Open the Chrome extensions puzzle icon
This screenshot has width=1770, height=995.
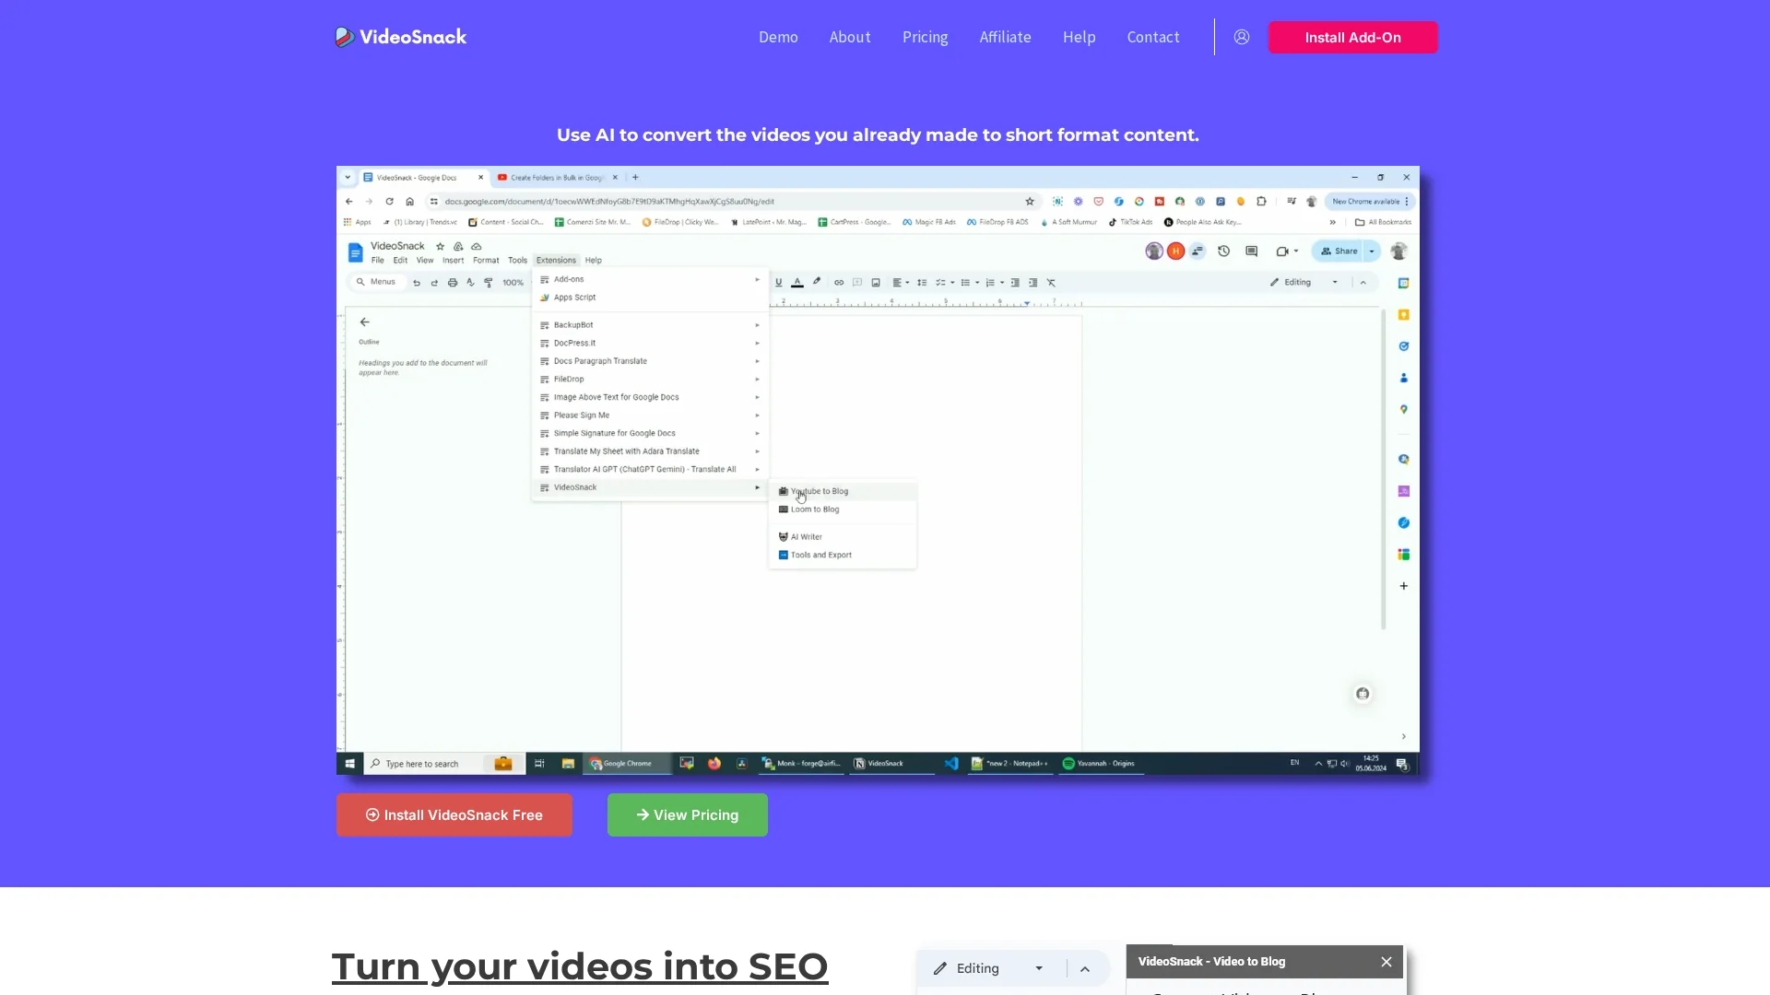pyautogui.click(x=1261, y=201)
